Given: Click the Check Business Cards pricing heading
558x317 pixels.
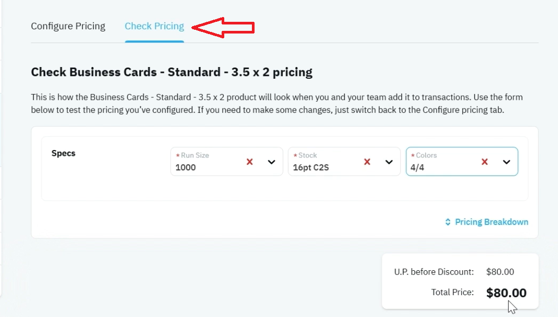Looking at the screenshot, I should [172, 72].
